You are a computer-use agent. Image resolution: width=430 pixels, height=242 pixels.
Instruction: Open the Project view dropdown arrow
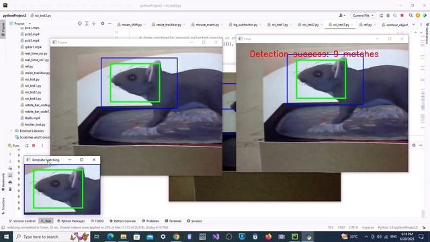[x=30, y=24]
